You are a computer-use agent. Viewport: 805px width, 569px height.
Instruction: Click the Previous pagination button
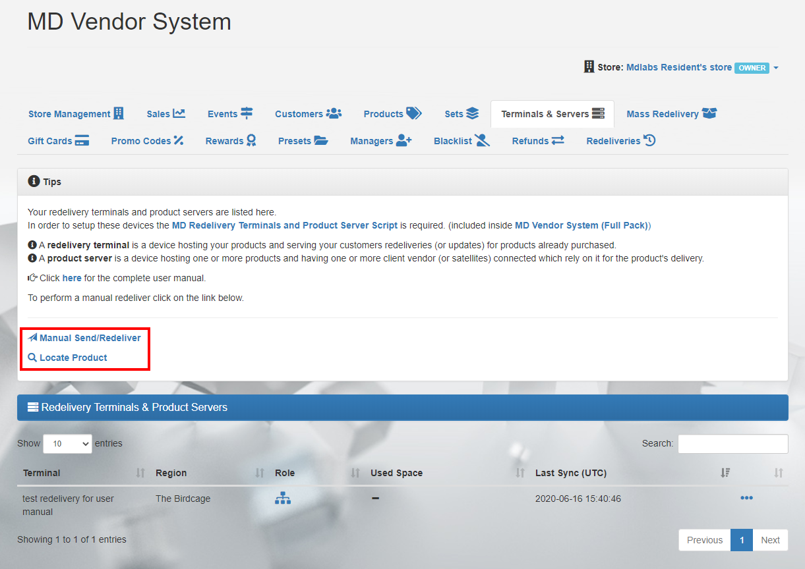click(705, 540)
